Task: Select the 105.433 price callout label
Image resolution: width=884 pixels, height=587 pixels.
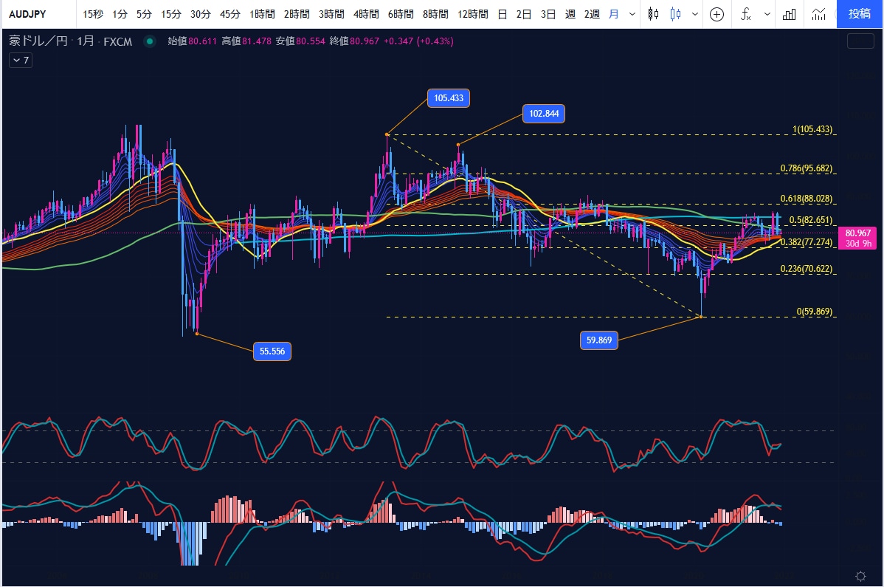Action: tap(448, 98)
